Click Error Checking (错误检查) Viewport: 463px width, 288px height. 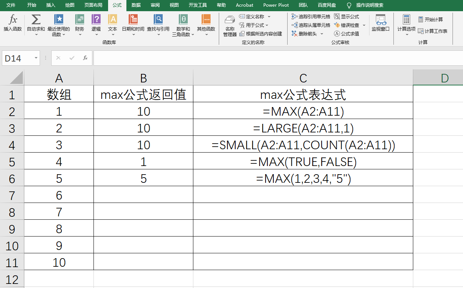tap(347, 25)
